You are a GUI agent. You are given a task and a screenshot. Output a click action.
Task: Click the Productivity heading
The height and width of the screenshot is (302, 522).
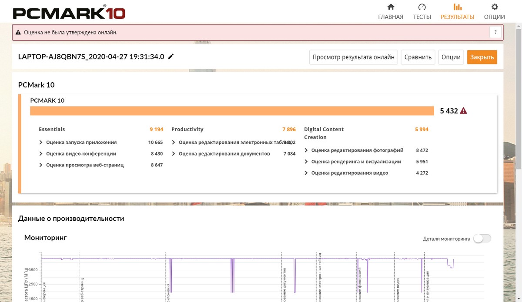point(187,129)
